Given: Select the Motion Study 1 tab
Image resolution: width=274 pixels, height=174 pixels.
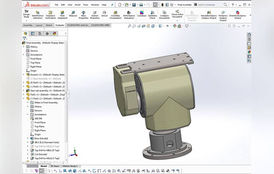Looking at the screenshot, I should (x=70, y=166).
